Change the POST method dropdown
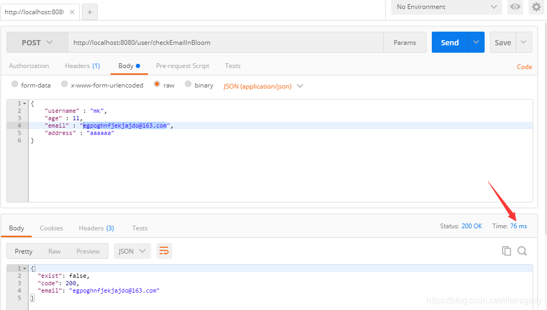The width and height of the screenshot is (547, 310). click(37, 43)
